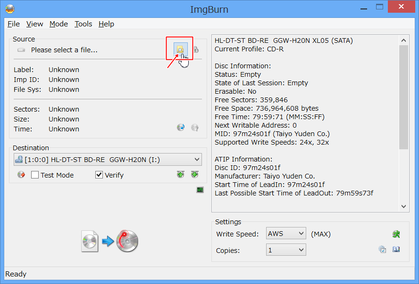Screen dimensions: 419x284
Task: Click the create CUE file icon in Source
Action: [196, 49]
